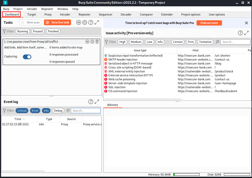Toggle the Finished tasks filter
This screenshot has height=178, width=252.
point(53,31)
